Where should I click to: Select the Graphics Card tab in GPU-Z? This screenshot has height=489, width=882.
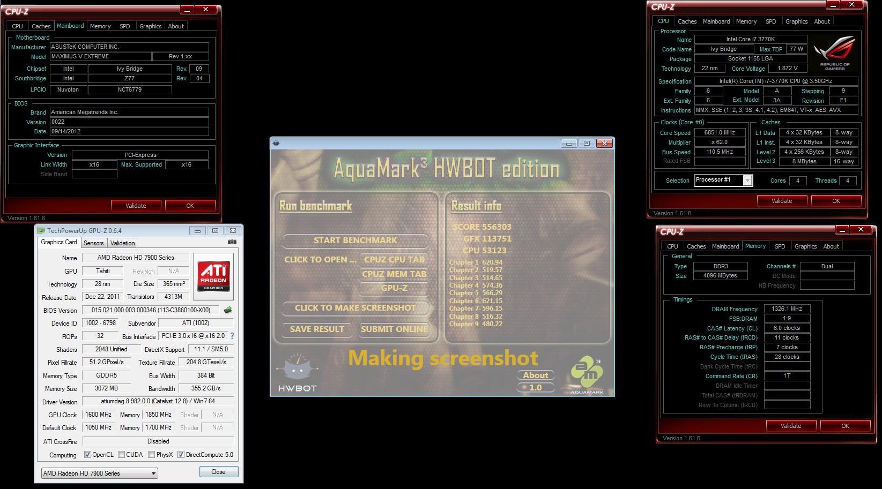point(59,242)
